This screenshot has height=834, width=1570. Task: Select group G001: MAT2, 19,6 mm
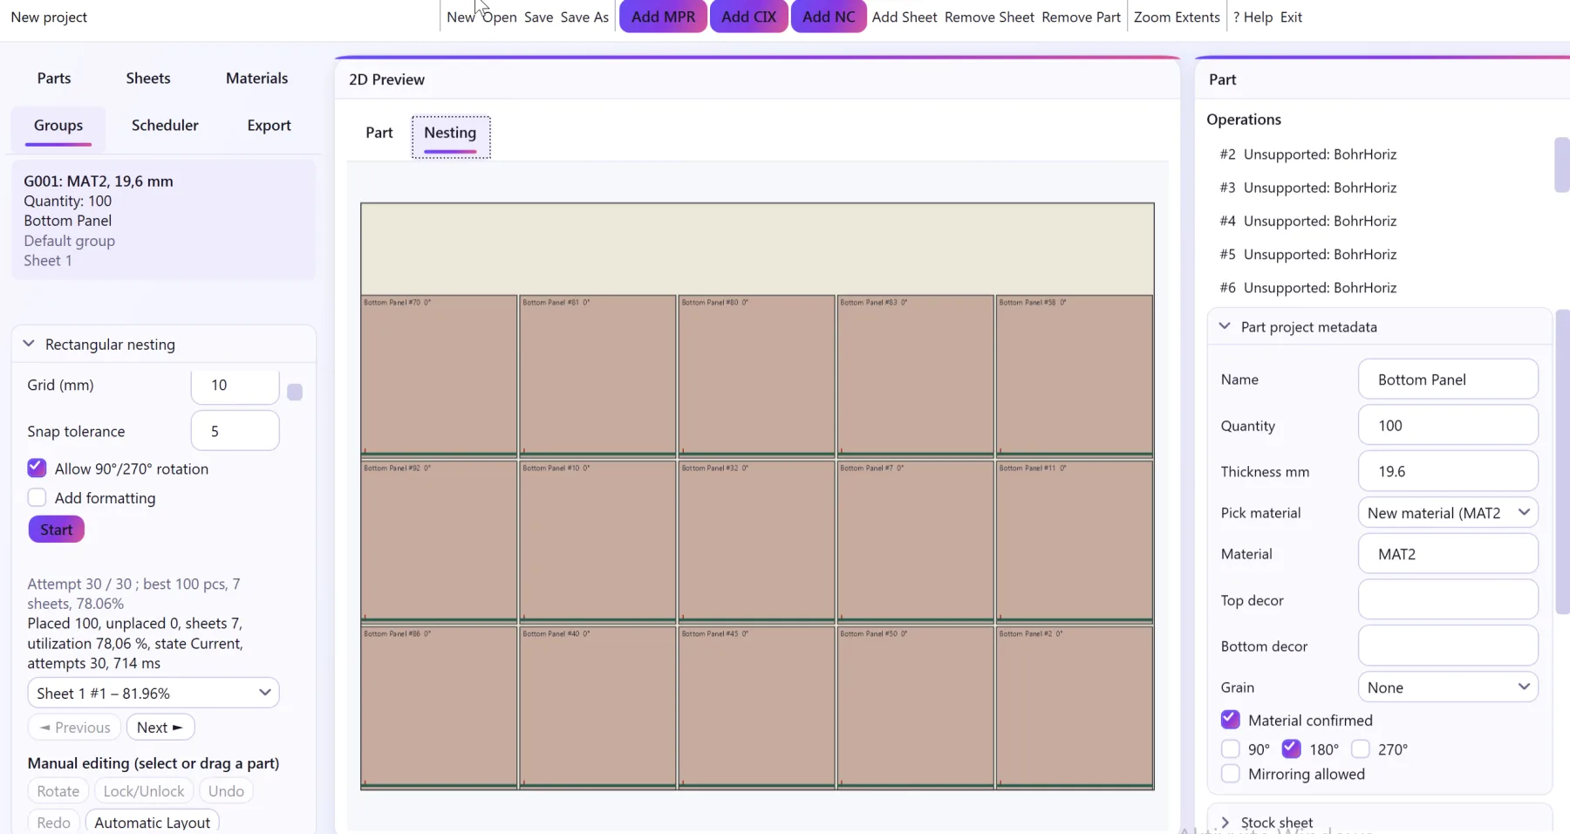(164, 220)
